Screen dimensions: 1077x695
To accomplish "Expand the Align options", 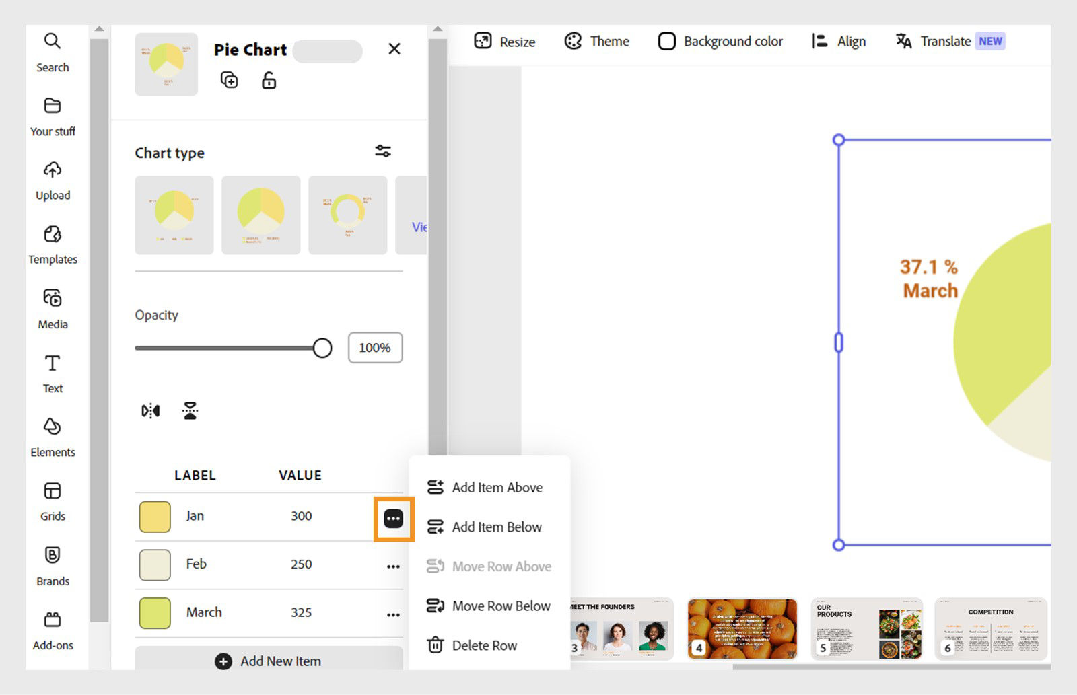I will click(x=839, y=42).
